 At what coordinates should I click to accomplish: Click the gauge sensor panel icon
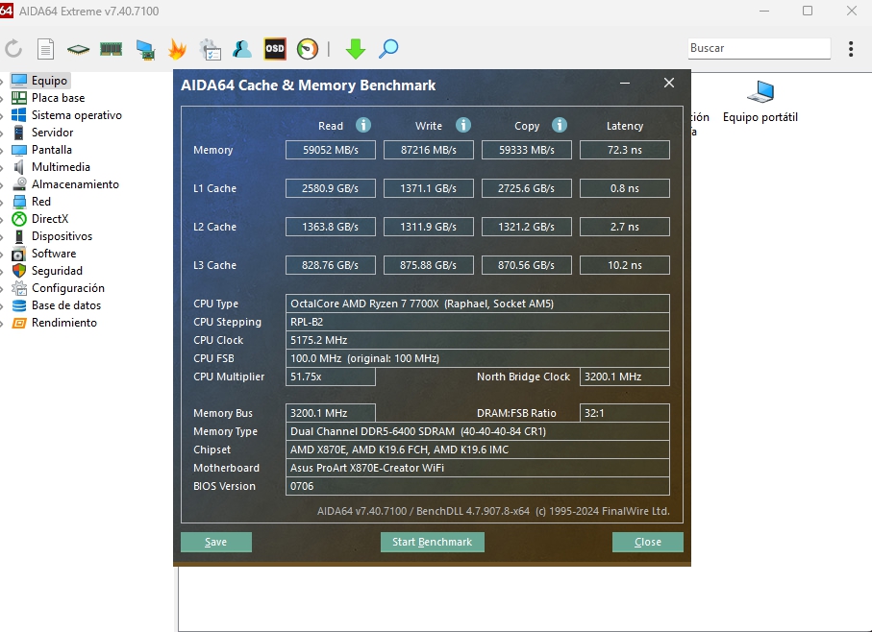click(x=308, y=49)
